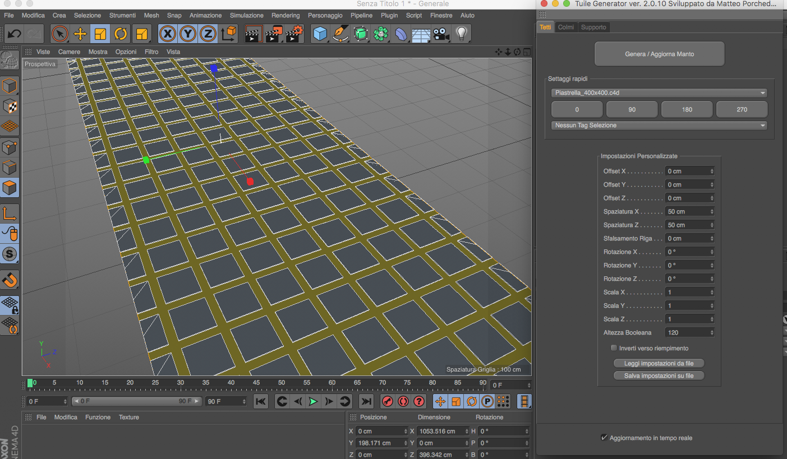
Task: Expand the Nessun Tag Selezione dropdown
Action: 659,126
